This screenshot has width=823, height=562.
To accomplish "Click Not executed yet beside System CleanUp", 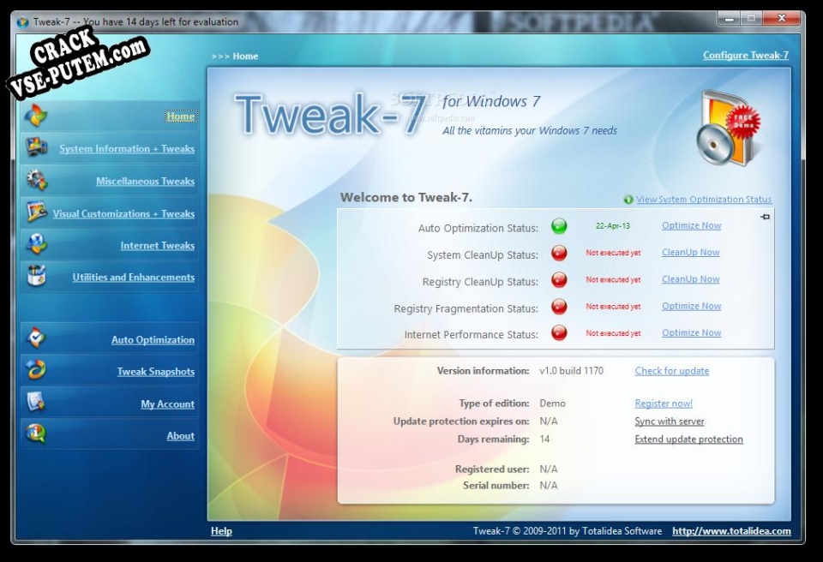I will [x=613, y=253].
